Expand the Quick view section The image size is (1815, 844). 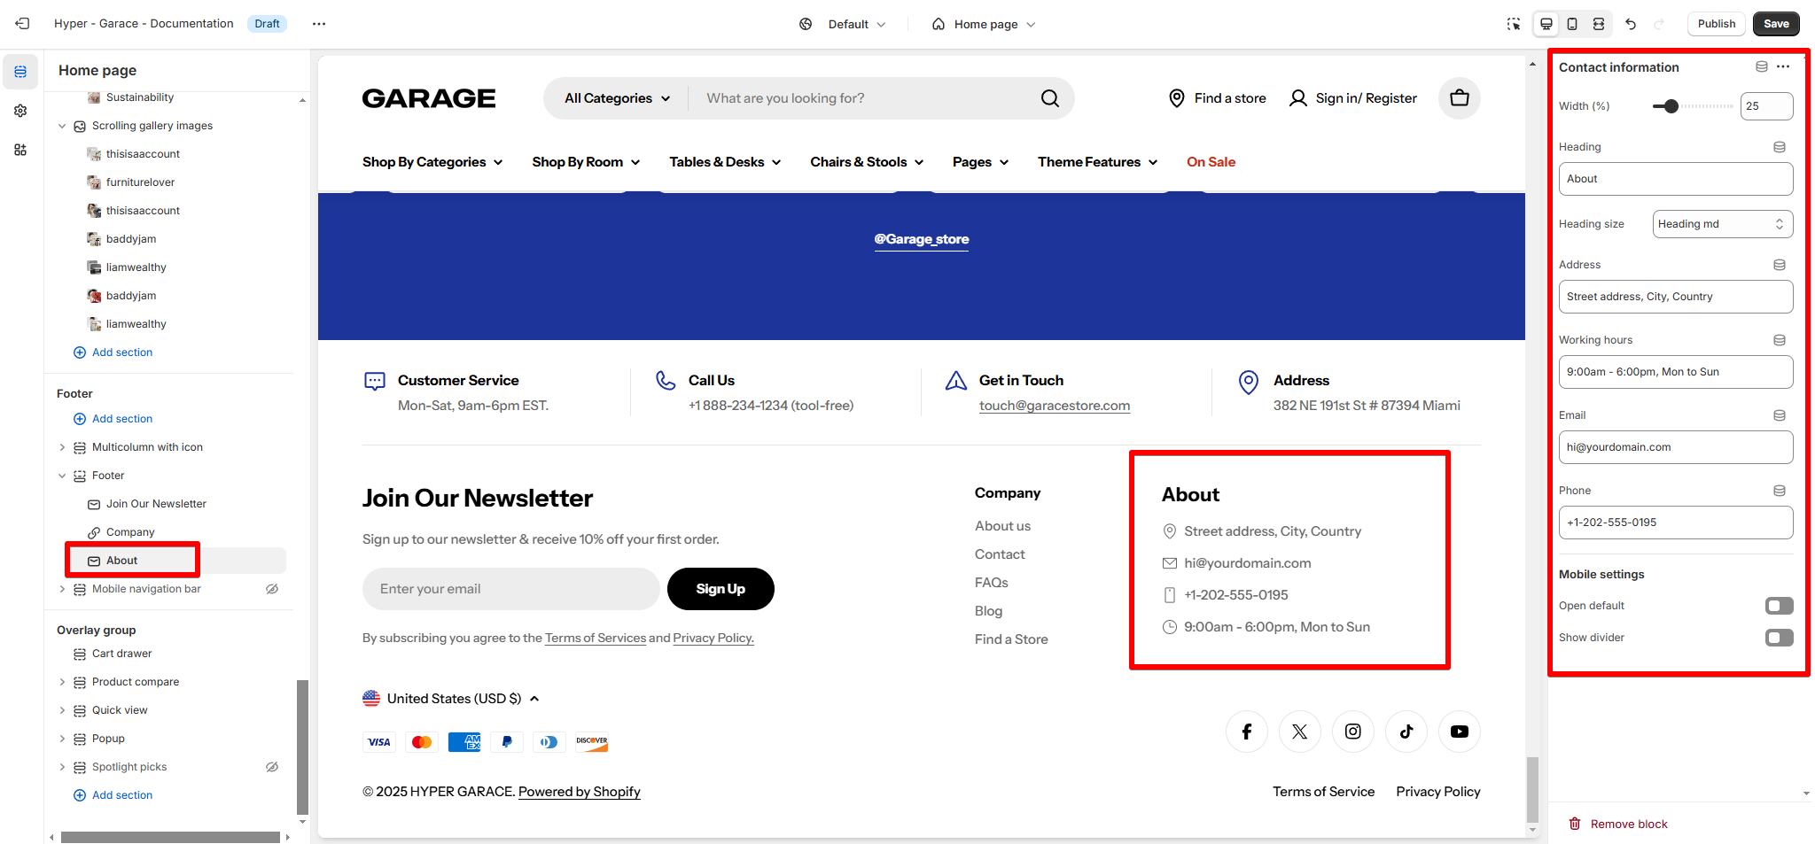62,710
